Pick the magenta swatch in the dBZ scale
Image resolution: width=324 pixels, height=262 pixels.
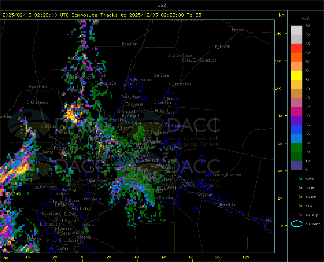pos(297,111)
